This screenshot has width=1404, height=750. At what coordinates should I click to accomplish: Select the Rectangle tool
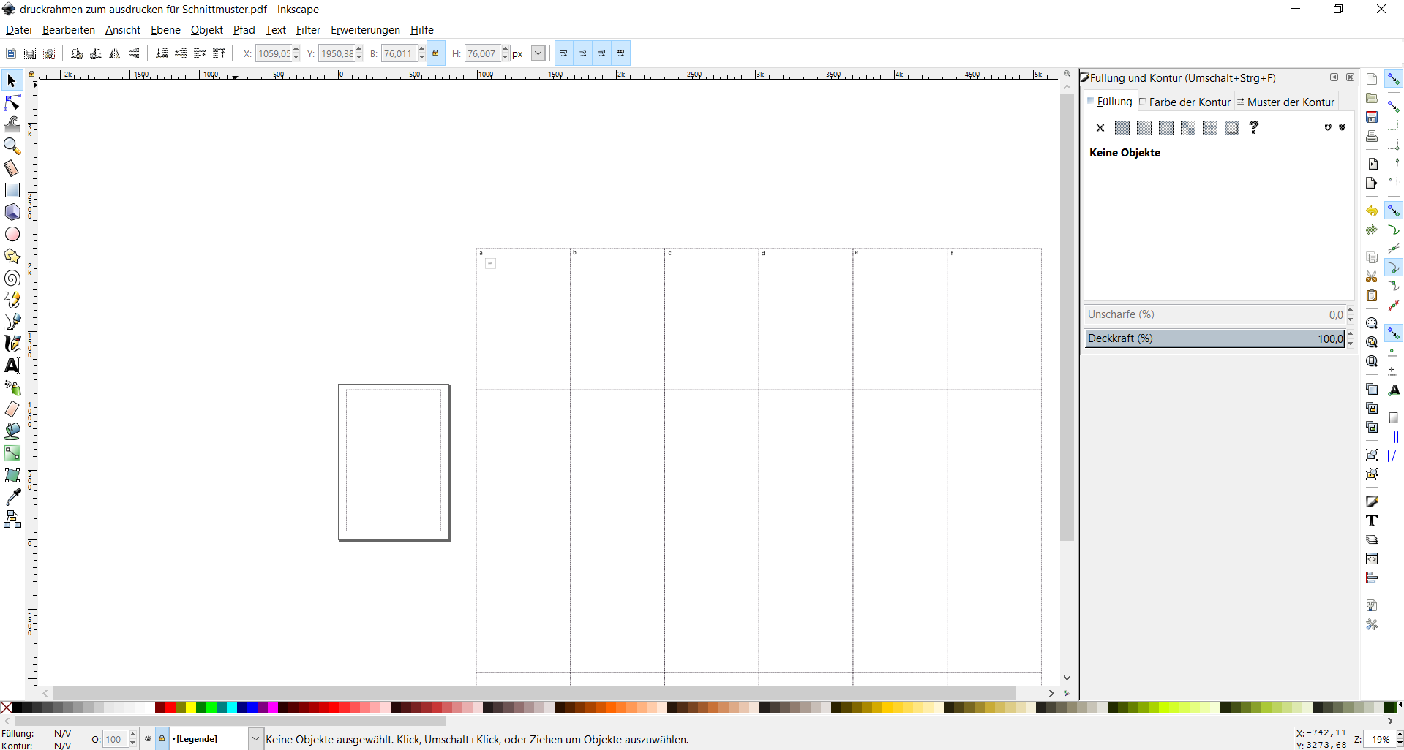[x=12, y=190]
